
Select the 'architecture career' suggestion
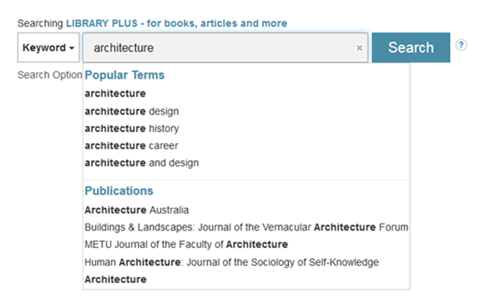[132, 146]
